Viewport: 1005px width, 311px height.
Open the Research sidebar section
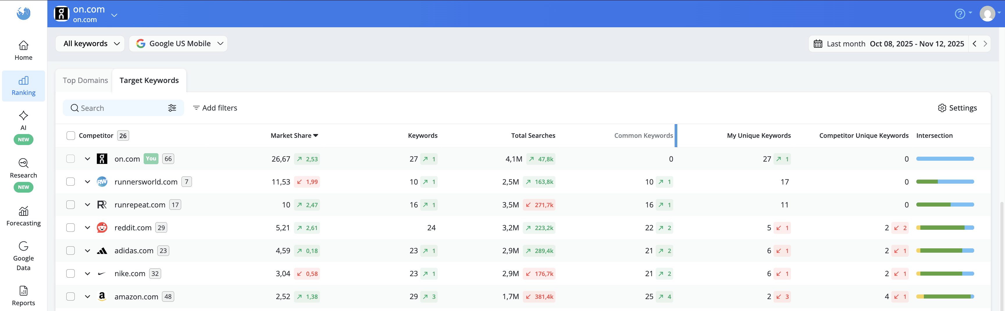(23, 174)
